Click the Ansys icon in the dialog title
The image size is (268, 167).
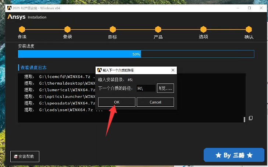[99, 70]
